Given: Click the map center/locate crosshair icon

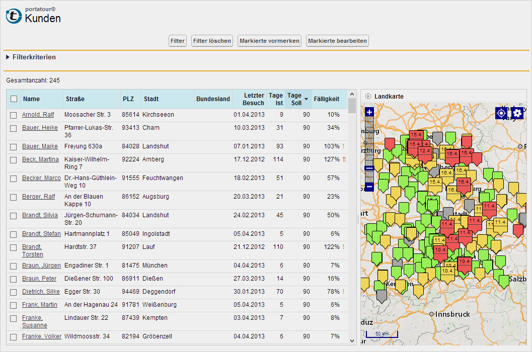Looking at the screenshot, I should [x=501, y=113].
